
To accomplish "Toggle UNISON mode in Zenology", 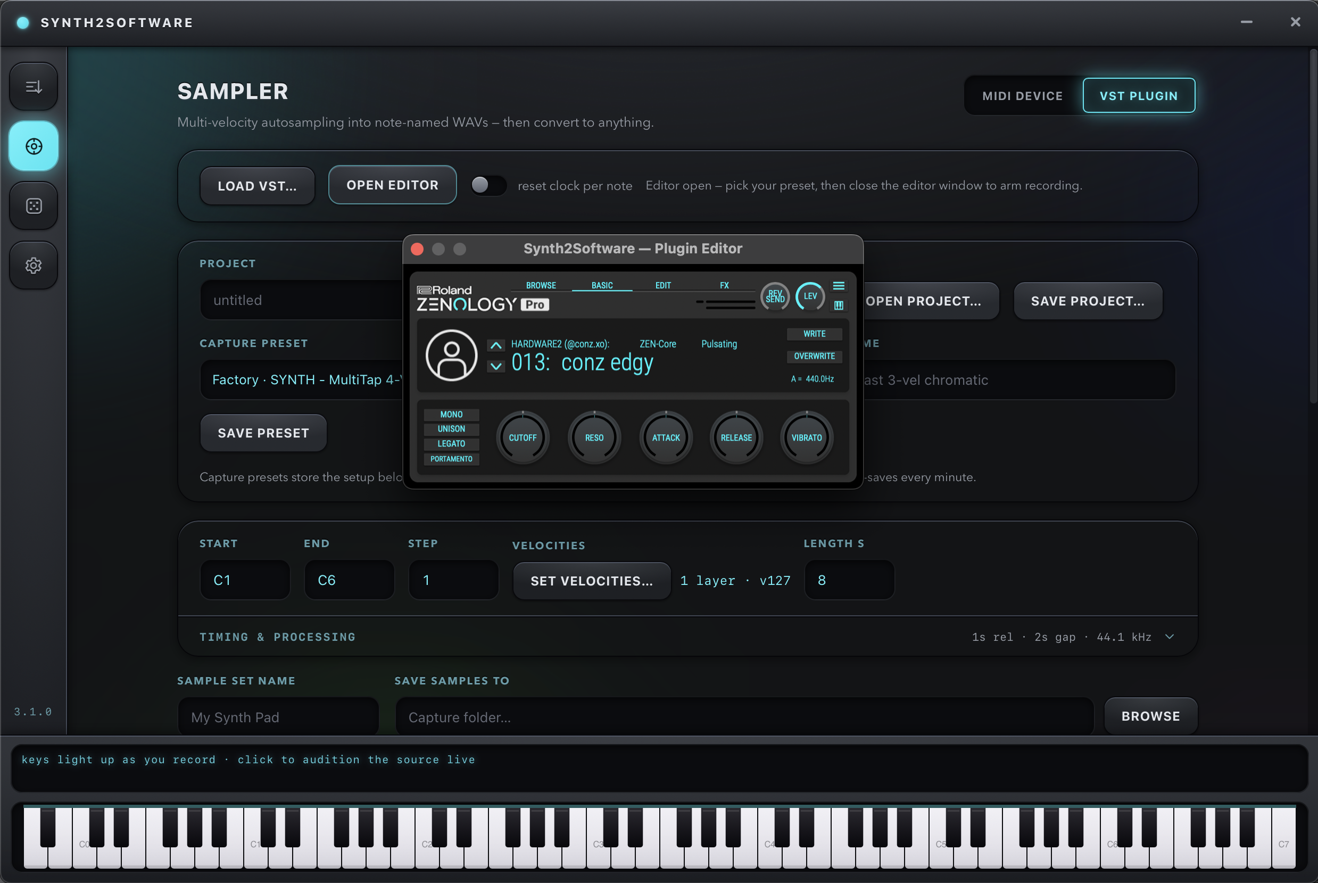I will tap(452, 429).
